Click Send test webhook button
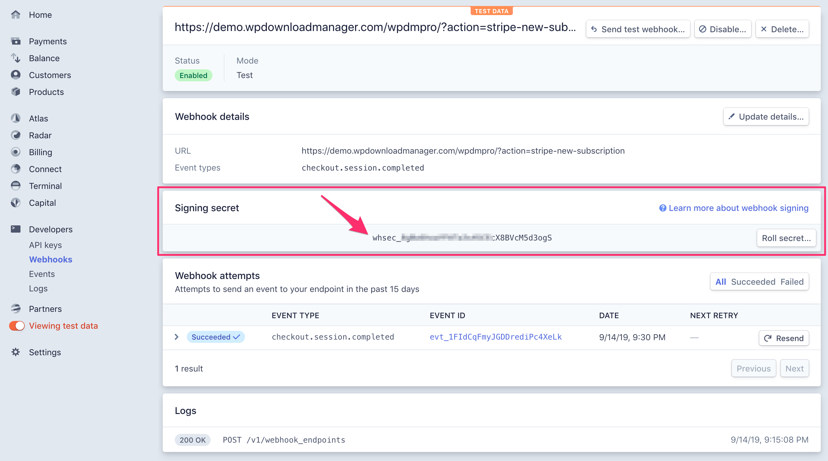Viewport: 828px width, 461px height. point(638,29)
